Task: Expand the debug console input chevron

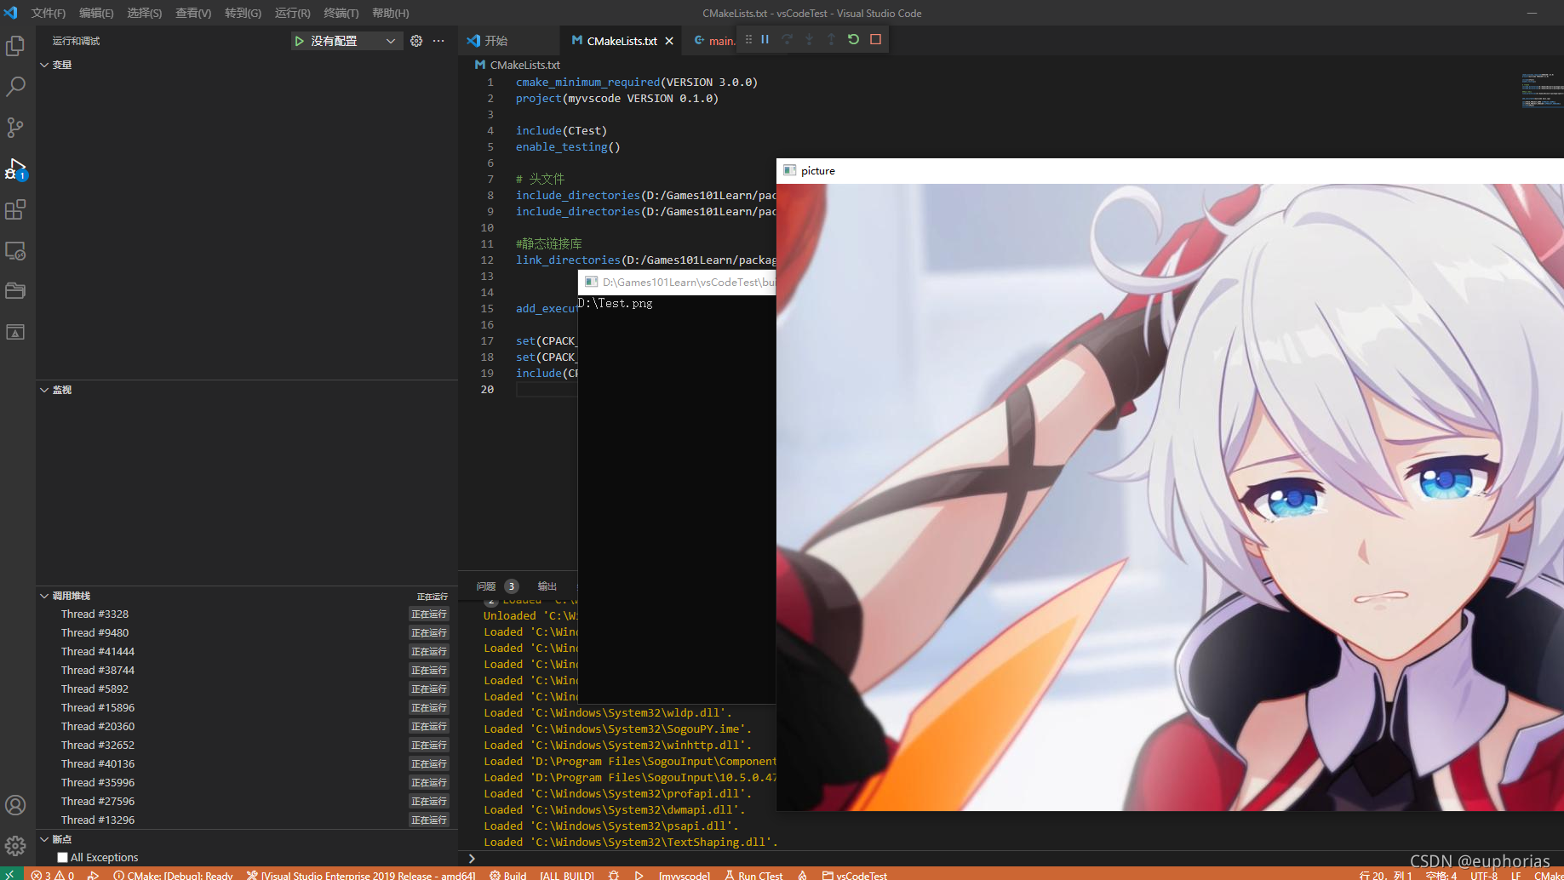Action: 472,858
